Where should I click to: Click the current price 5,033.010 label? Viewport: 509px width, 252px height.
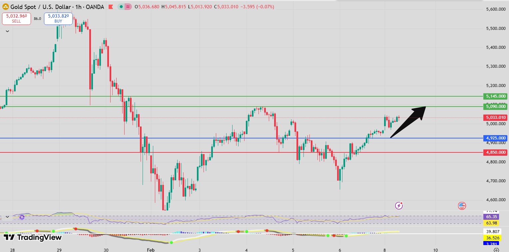(x=495, y=118)
